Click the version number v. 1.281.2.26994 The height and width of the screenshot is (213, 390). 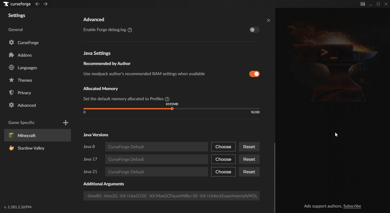[x=18, y=207]
